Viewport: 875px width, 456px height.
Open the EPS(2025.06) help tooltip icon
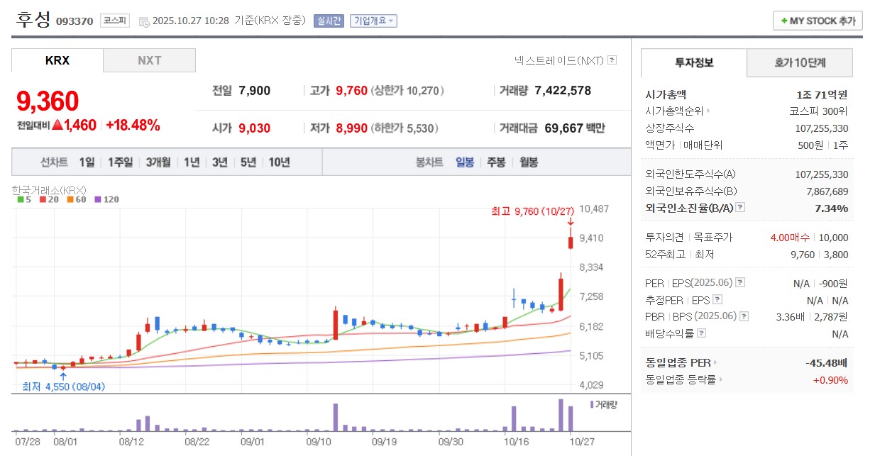(x=739, y=283)
